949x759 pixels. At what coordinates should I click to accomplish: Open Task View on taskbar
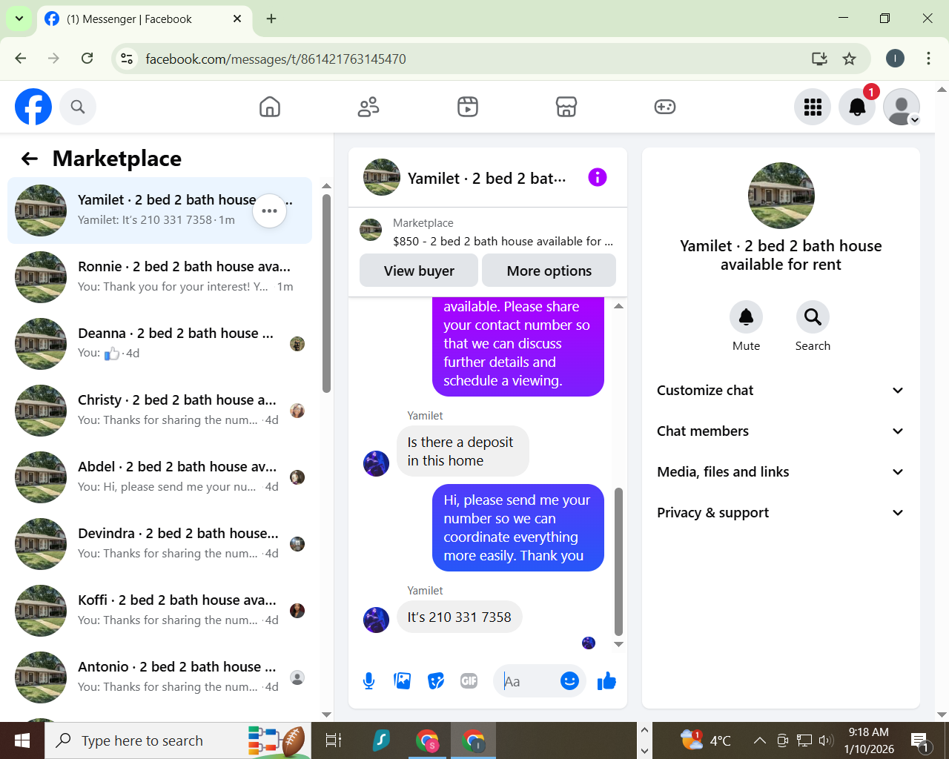point(334,740)
